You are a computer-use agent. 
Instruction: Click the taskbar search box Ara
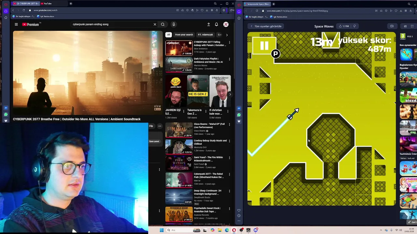(184, 230)
